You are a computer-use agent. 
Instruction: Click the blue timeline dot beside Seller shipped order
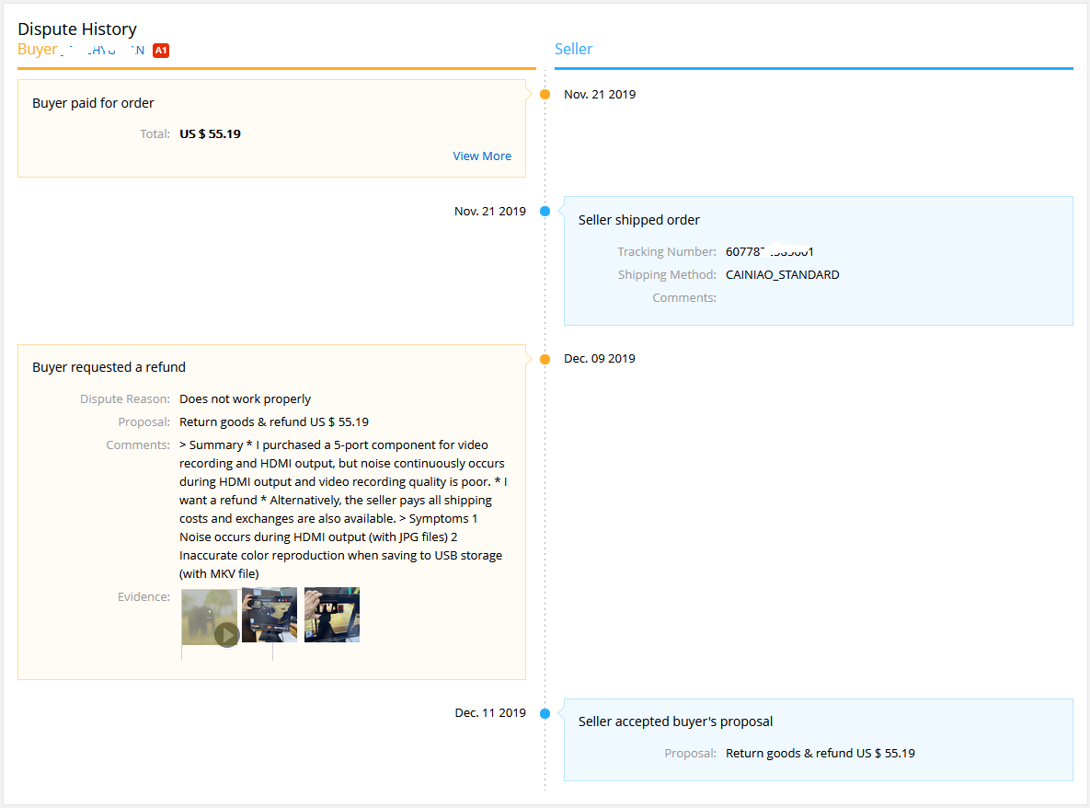point(545,212)
